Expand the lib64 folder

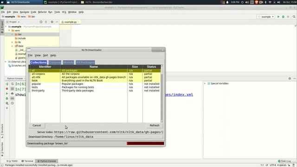click(13, 46)
